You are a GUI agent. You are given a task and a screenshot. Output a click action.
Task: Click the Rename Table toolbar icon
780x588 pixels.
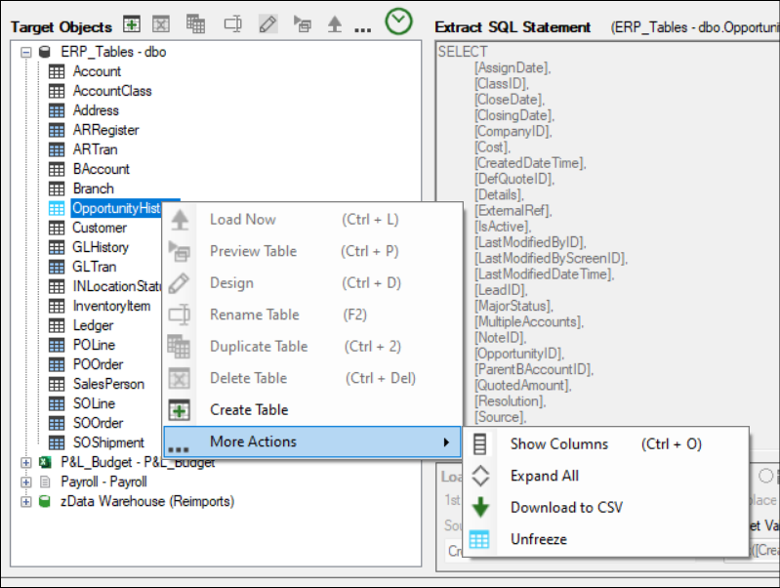pyautogui.click(x=233, y=24)
